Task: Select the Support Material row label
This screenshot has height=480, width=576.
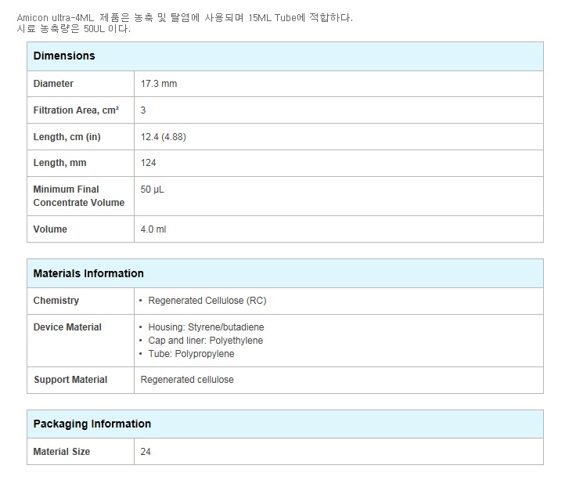Action: tap(70, 380)
